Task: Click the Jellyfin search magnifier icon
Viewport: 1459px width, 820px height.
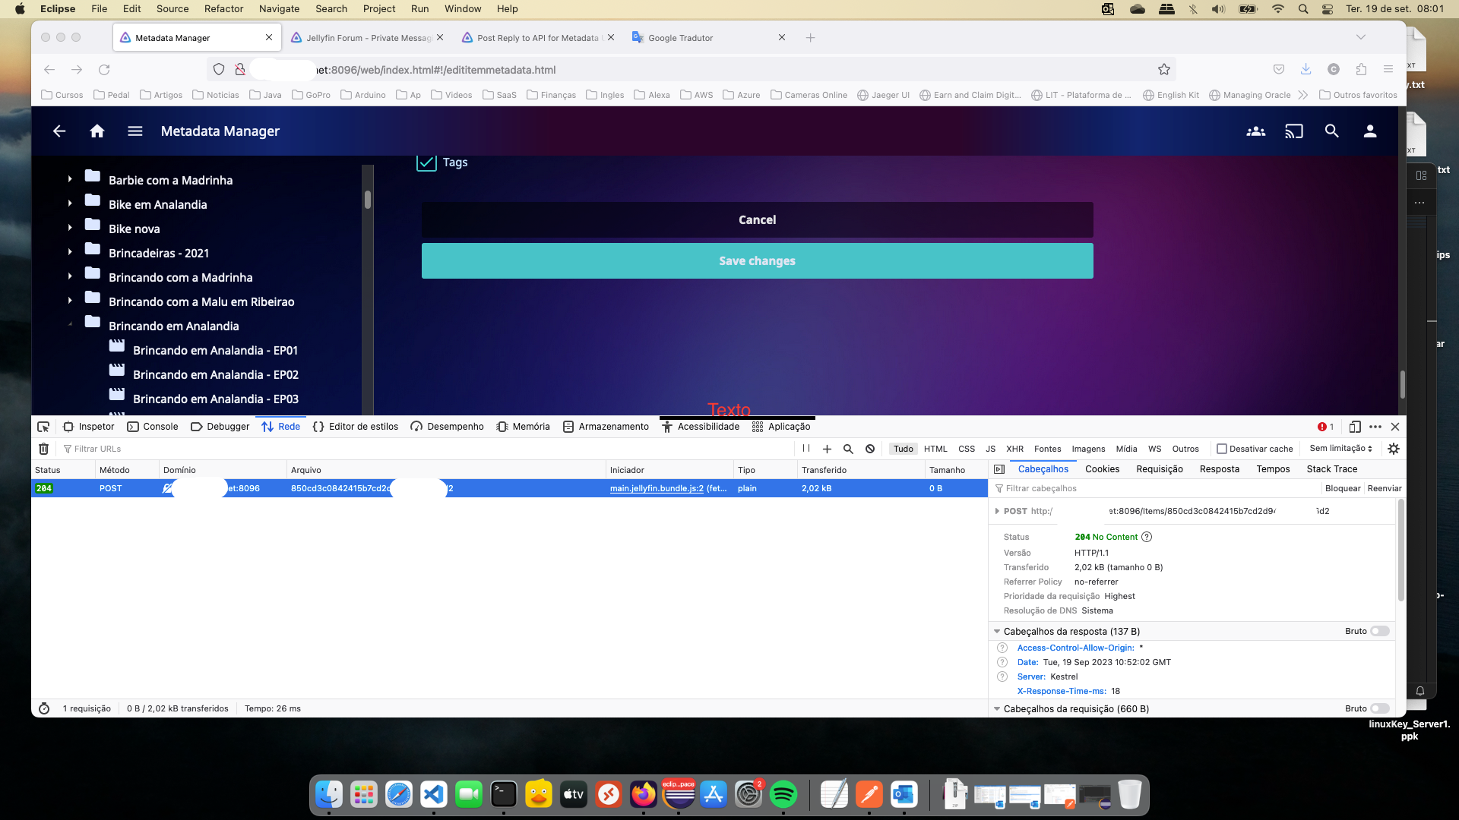Action: point(1331,131)
